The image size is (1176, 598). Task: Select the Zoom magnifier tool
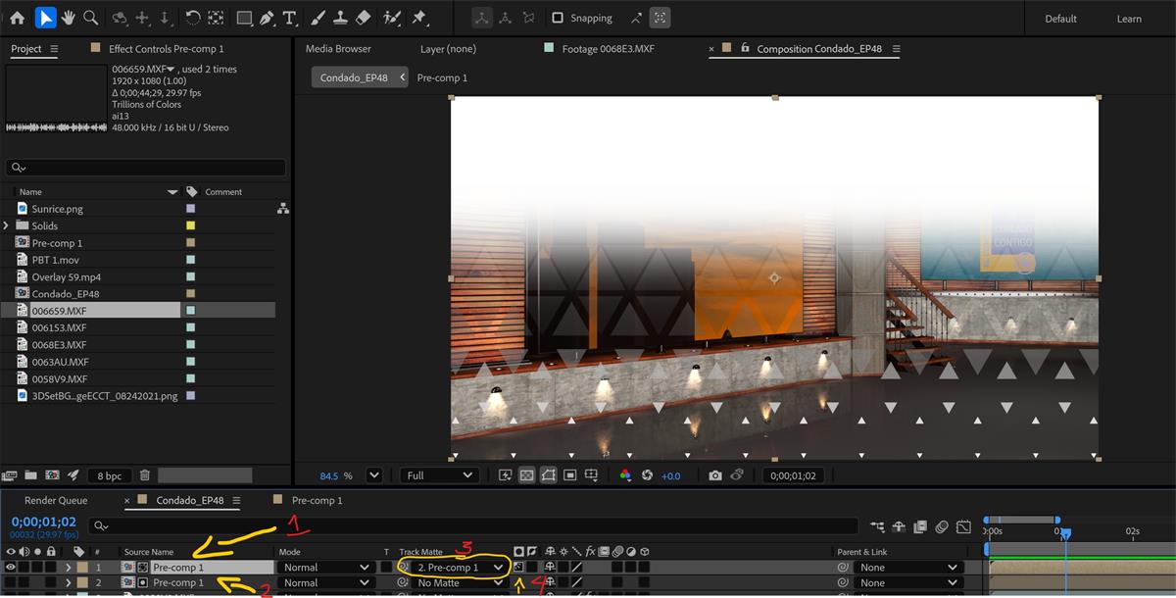90,18
